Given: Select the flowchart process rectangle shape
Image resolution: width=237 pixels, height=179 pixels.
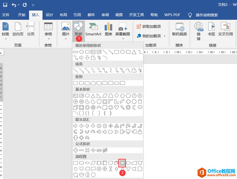Looking at the screenshot, I should (x=76, y=163).
